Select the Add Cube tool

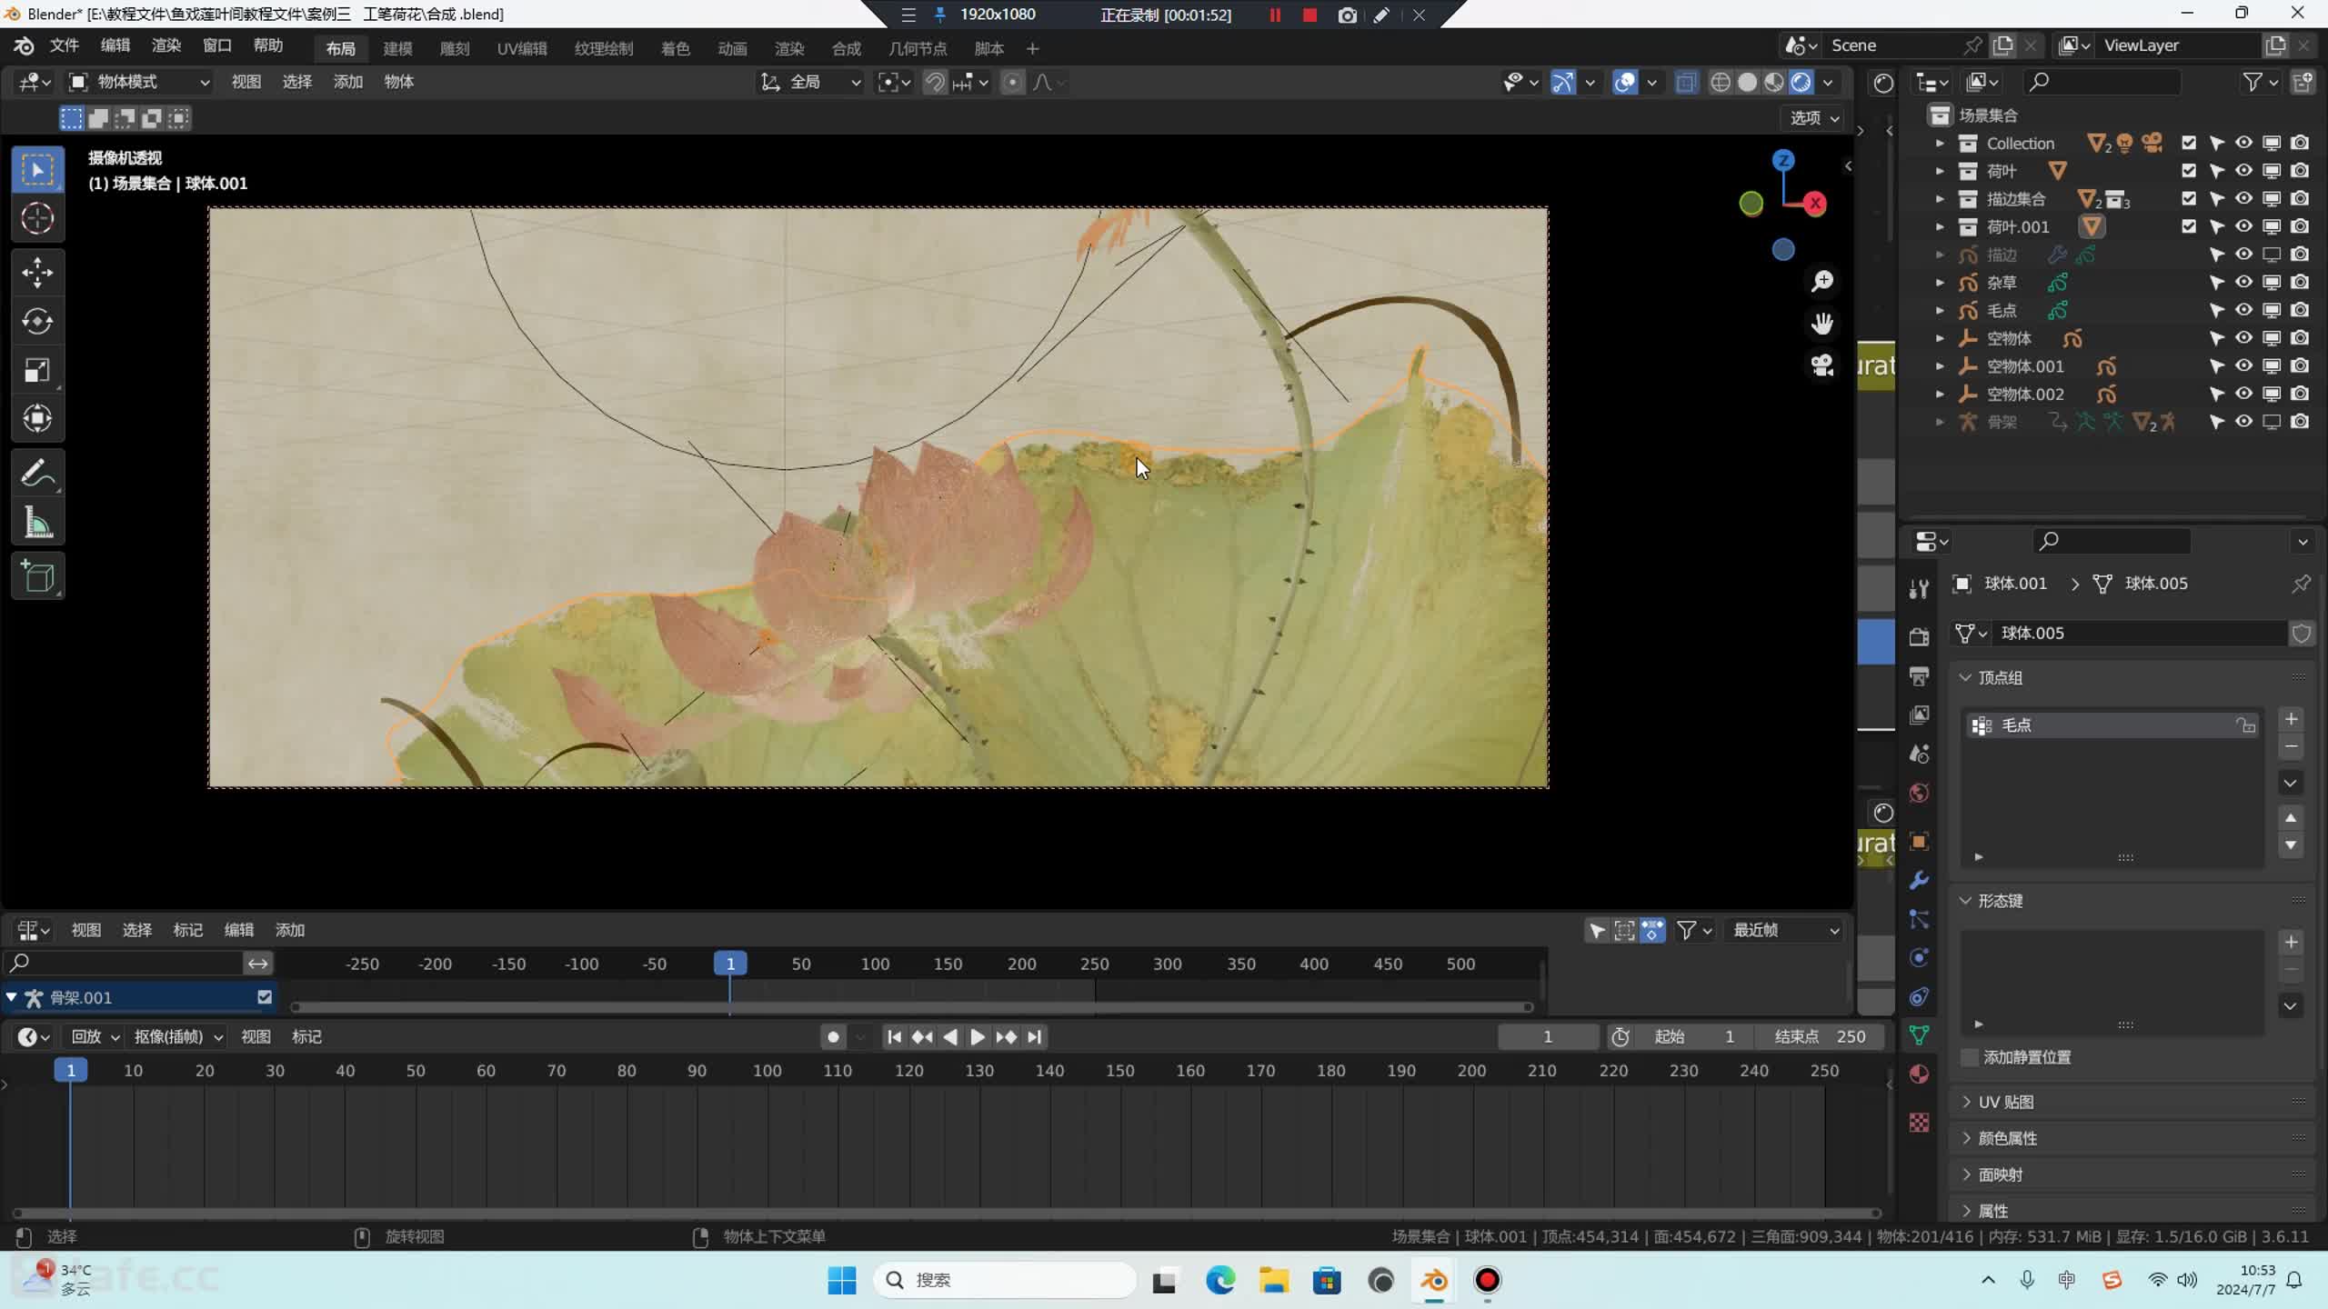point(37,576)
